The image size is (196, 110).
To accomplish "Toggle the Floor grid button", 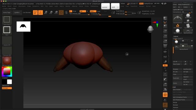I will 165,51.
